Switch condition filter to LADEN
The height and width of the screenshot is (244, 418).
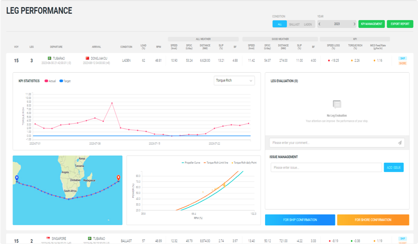pos(308,24)
